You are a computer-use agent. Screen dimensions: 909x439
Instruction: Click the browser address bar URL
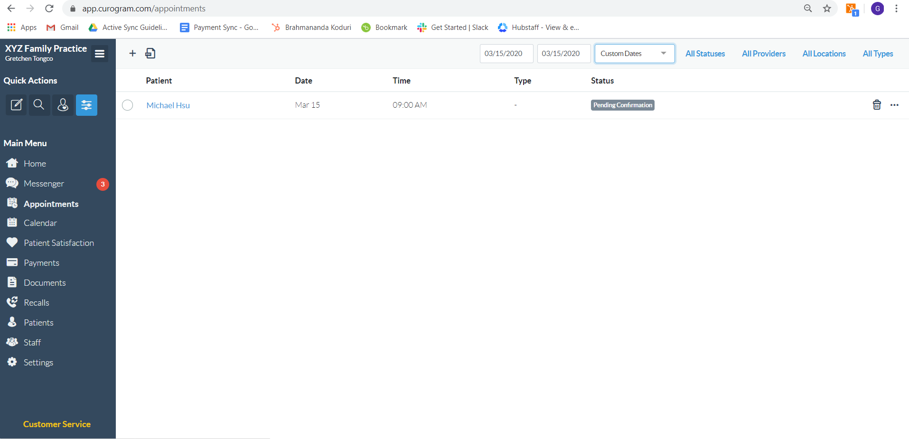[x=144, y=9]
